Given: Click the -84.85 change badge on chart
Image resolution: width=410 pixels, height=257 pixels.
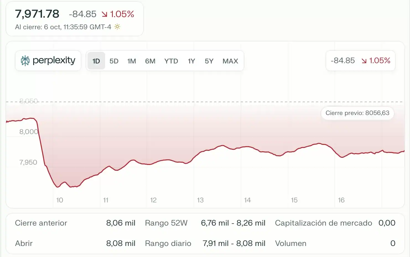Looking at the screenshot, I should [x=342, y=61].
